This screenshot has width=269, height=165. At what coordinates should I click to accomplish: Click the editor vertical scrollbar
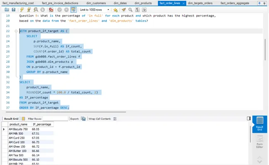coord(265,49)
